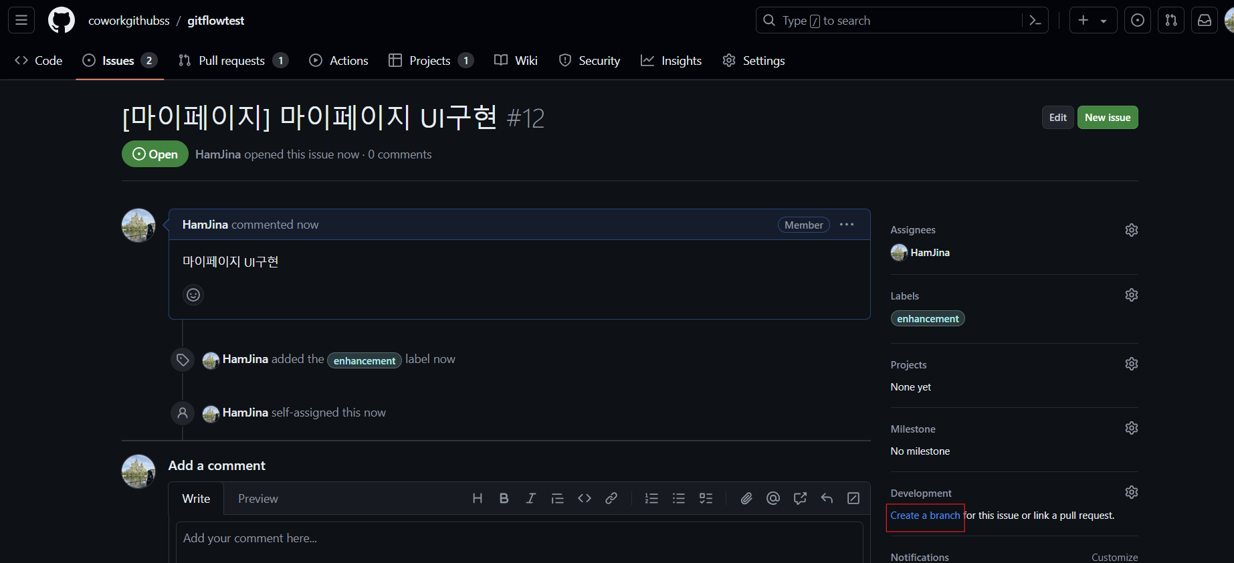Image resolution: width=1234 pixels, height=563 pixels.
Task: Insert a link in the comment
Action: point(611,498)
